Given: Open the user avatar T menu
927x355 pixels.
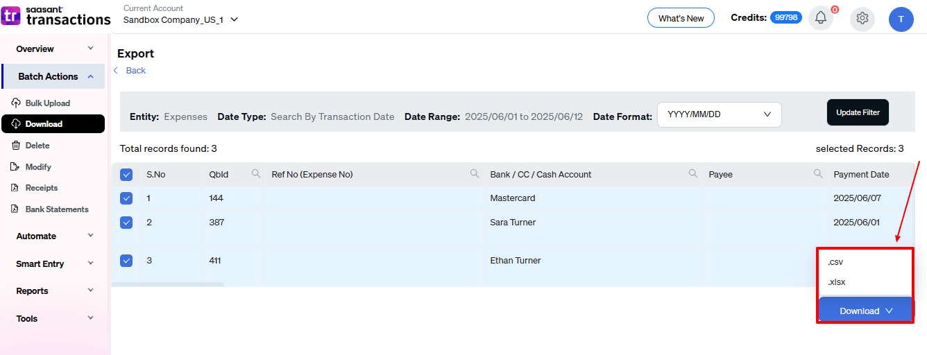Looking at the screenshot, I should (x=901, y=19).
